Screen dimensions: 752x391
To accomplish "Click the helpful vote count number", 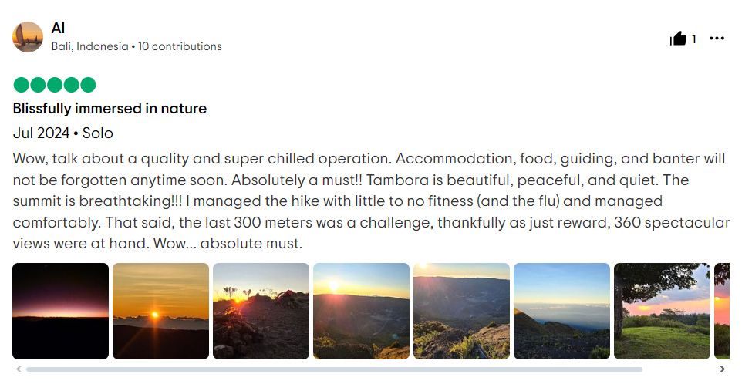I will tap(693, 39).
